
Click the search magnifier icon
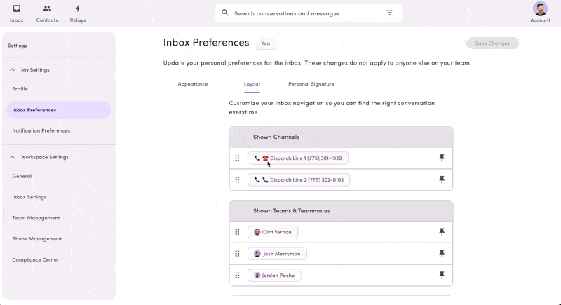224,13
